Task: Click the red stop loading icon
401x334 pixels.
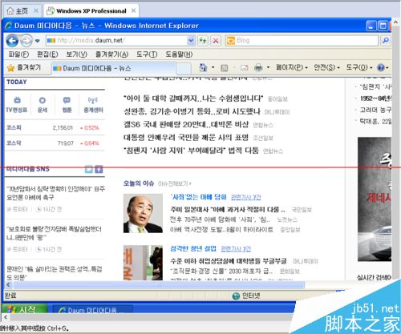Action: pyautogui.click(x=216, y=41)
